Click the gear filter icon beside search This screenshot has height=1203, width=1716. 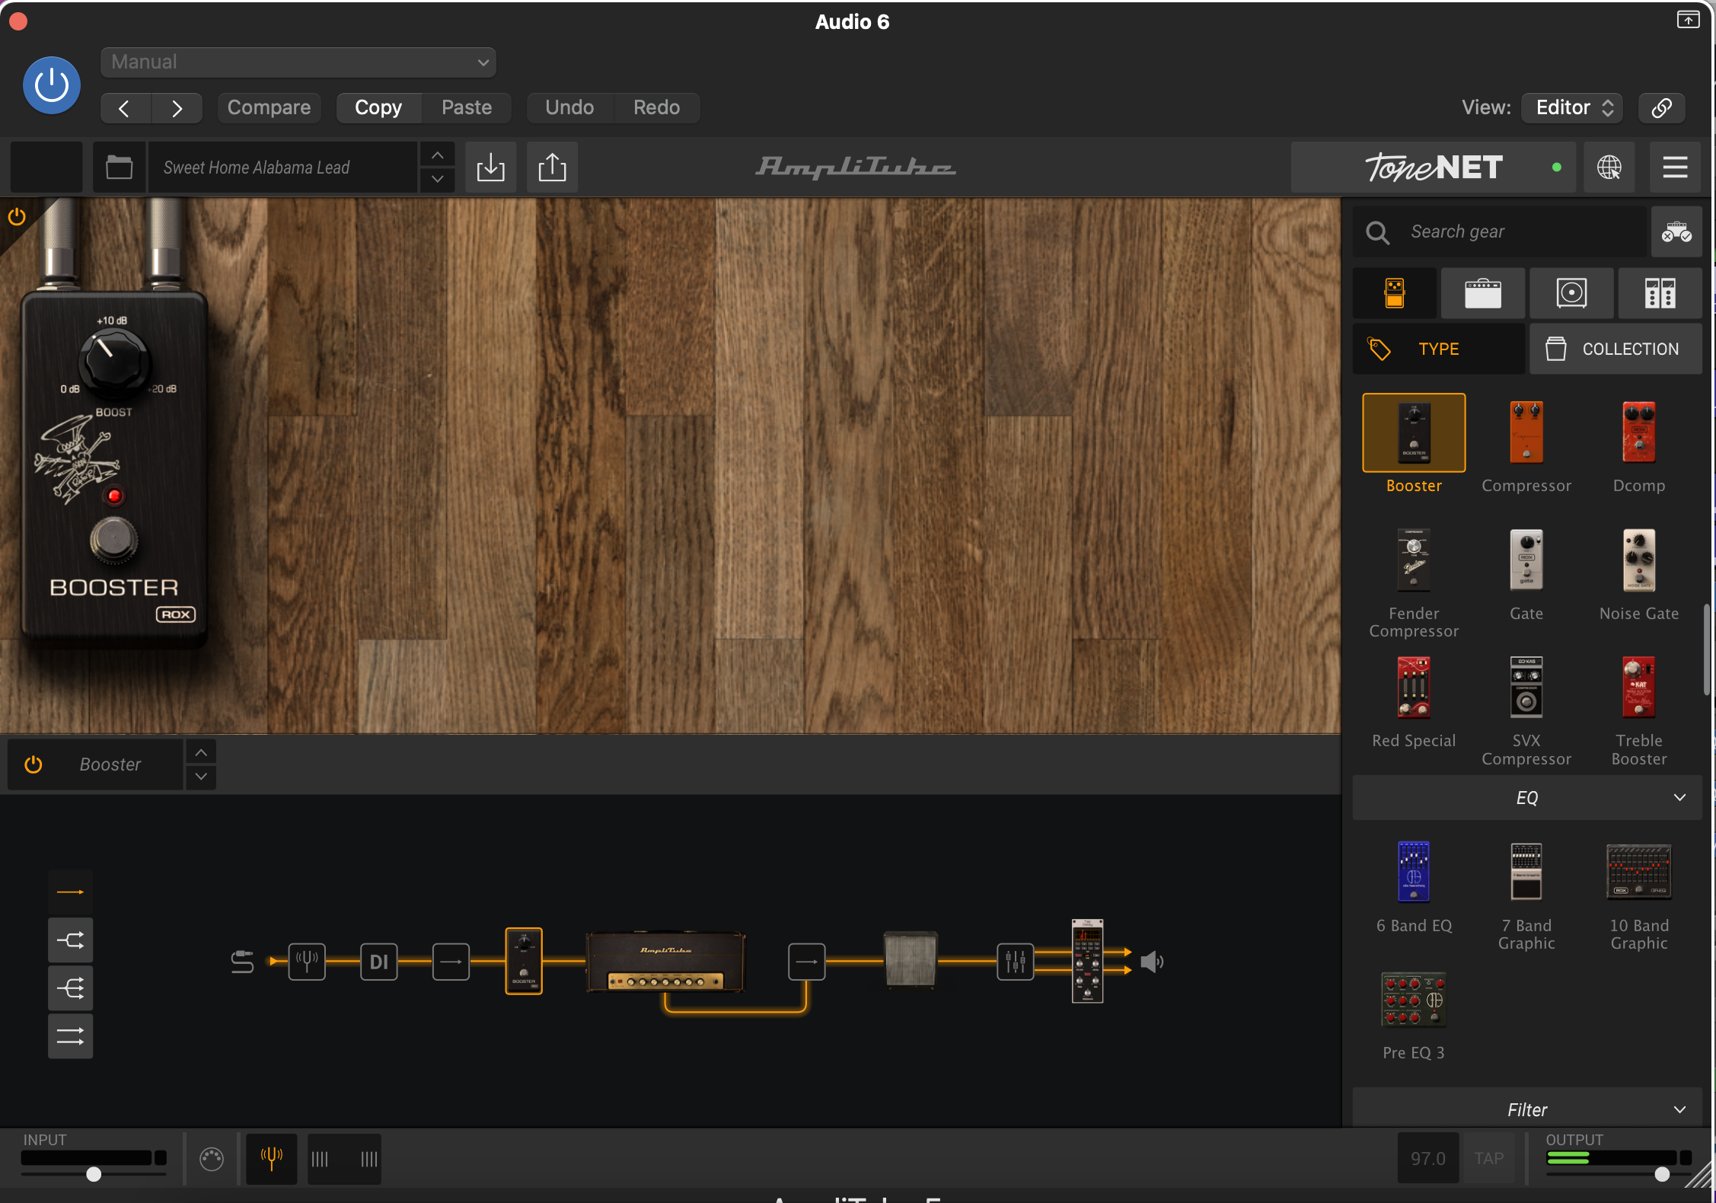pyautogui.click(x=1676, y=232)
